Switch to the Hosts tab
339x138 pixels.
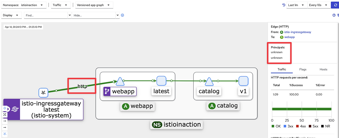[x=323, y=69]
